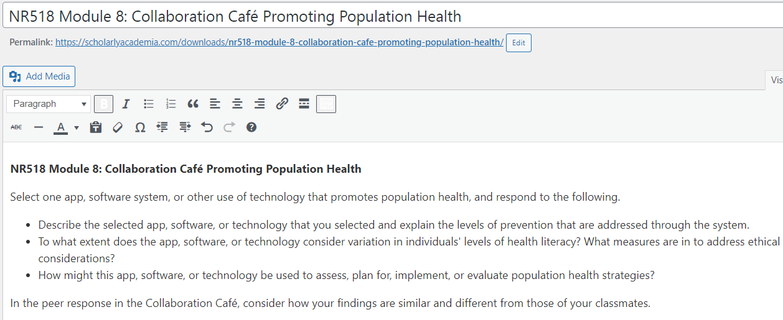This screenshot has height=320, width=783.
Task: Open the Paragraph format dropdown
Action: [x=49, y=104]
